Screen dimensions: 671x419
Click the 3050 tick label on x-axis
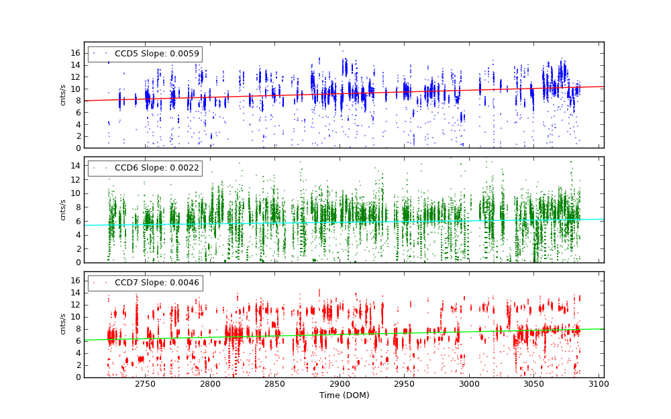[x=534, y=384]
